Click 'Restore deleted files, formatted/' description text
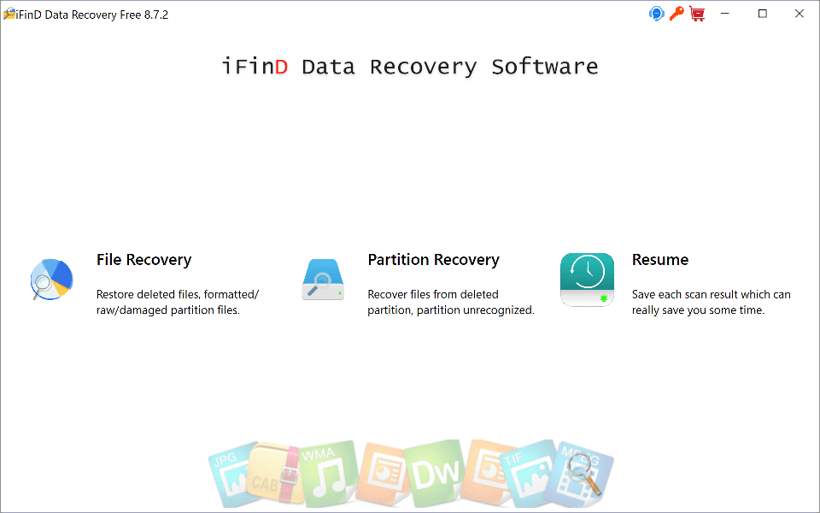This screenshot has width=820, height=513. click(178, 294)
